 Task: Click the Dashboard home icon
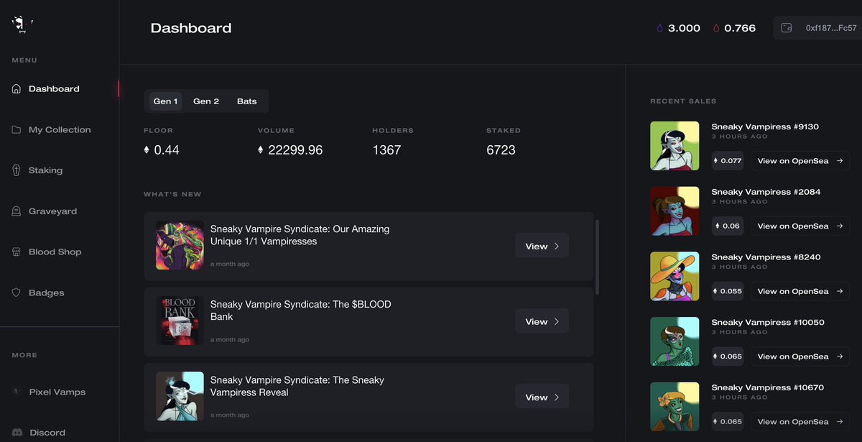click(x=17, y=89)
